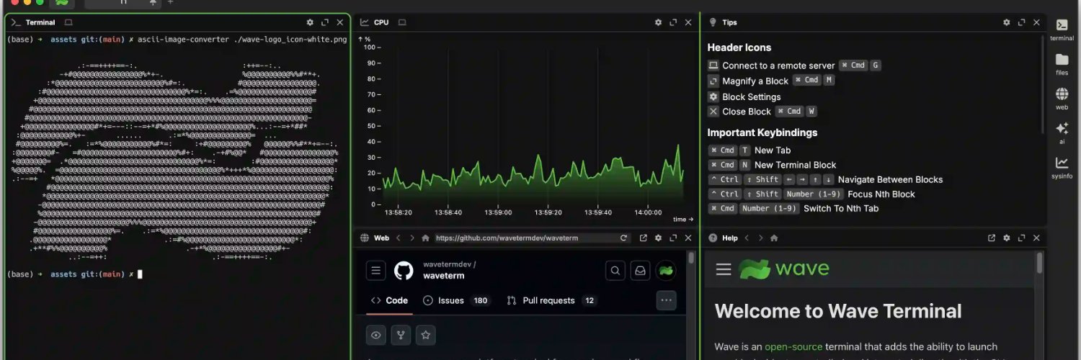Click 'Switch To Nth Tab' keybinding text
The image size is (1081, 360).
click(841, 208)
